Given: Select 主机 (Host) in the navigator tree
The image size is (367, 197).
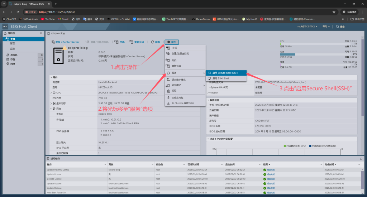Looking at the screenshot, I should click(x=13, y=39).
